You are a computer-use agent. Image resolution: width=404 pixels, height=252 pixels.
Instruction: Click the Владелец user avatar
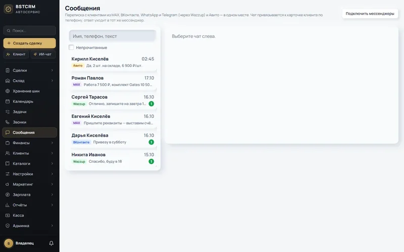coord(9,243)
